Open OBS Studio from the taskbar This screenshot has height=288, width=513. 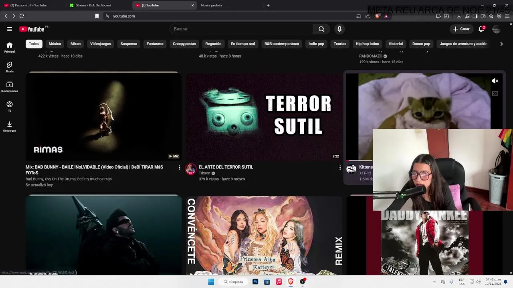click(x=303, y=282)
